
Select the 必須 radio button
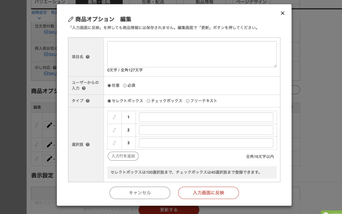pyautogui.click(x=125, y=86)
